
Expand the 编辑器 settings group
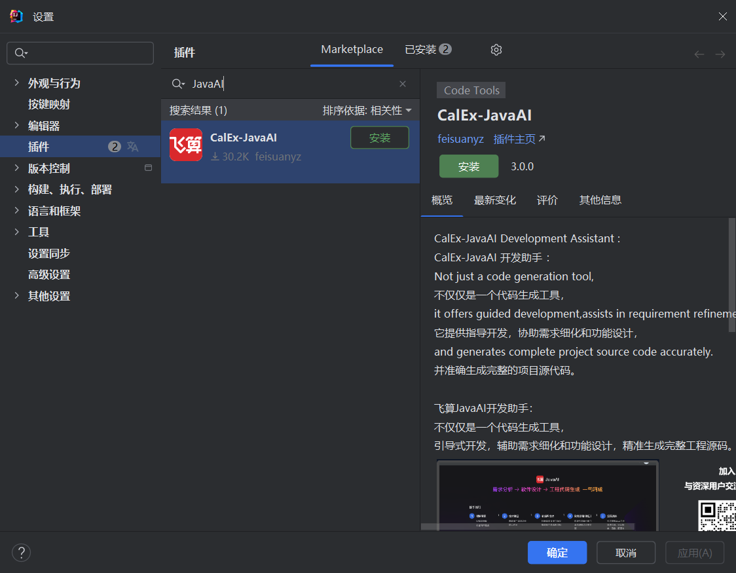[17, 125]
